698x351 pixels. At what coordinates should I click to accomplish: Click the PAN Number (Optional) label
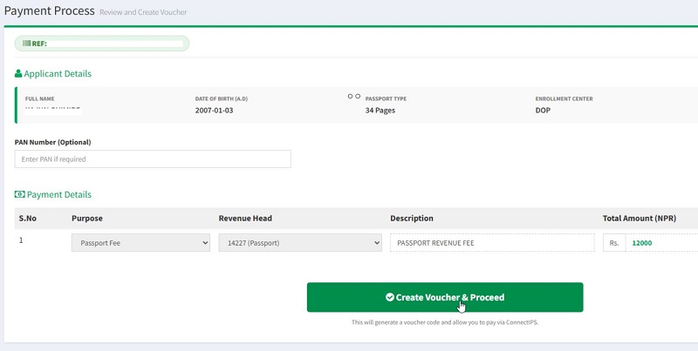tap(53, 142)
